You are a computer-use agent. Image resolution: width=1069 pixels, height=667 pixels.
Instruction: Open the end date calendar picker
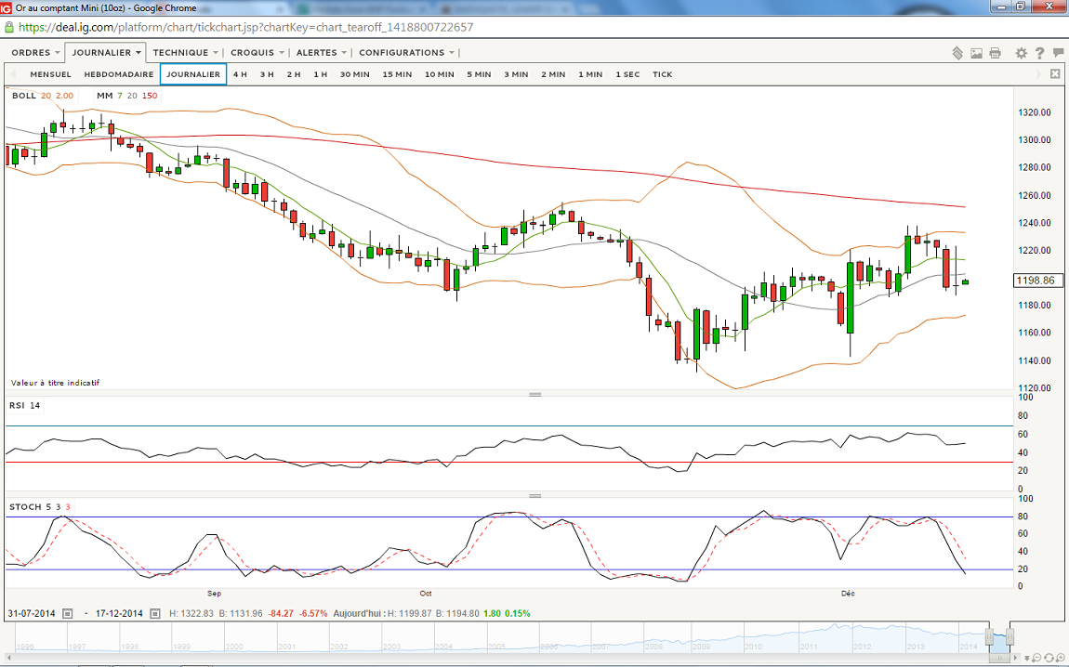tap(154, 614)
